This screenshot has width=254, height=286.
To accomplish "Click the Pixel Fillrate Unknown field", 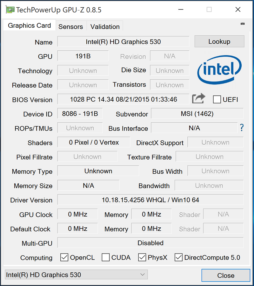I will [x=87, y=156].
